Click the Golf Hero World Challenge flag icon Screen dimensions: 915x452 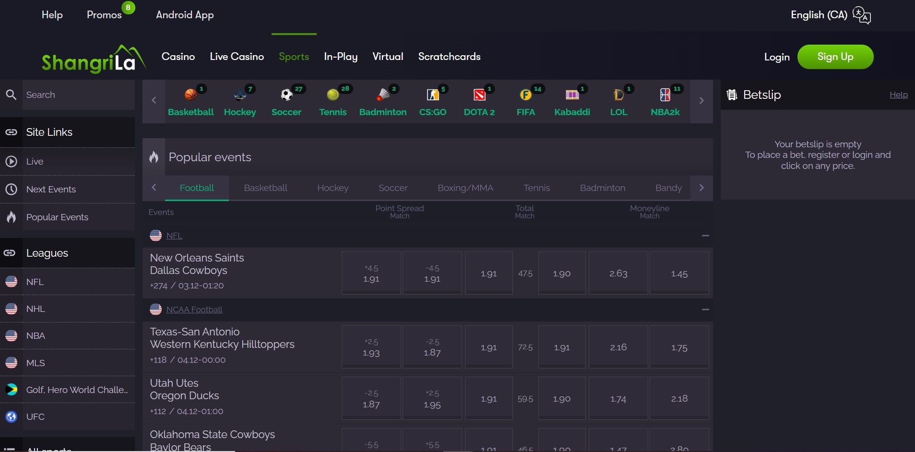11,390
